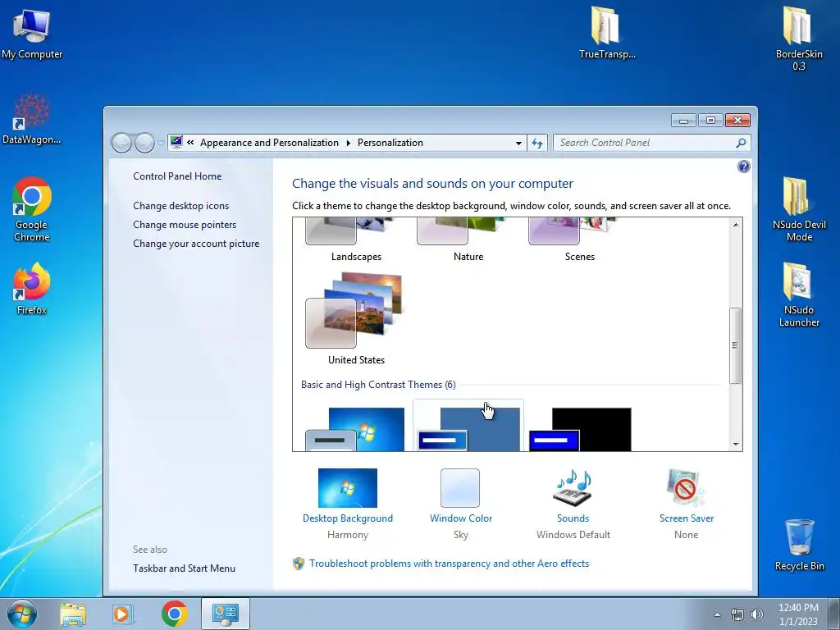The image size is (840, 630).
Task: Expand the breadcrumb double-chevron menu
Action: [x=190, y=143]
